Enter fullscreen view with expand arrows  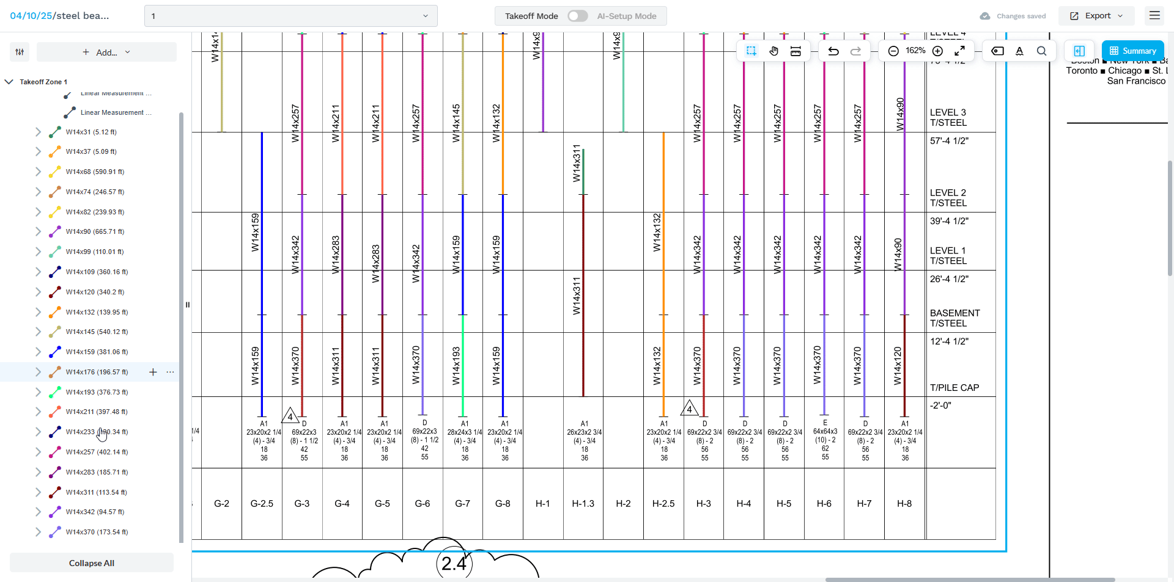[x=960, y=51]
